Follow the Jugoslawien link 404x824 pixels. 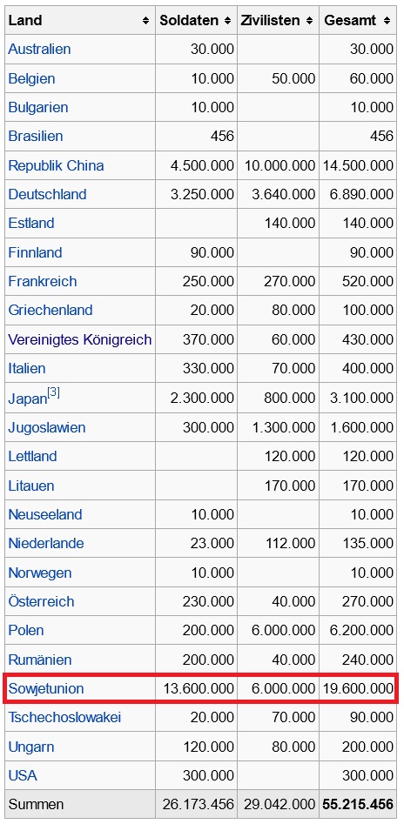pos(47,428)
